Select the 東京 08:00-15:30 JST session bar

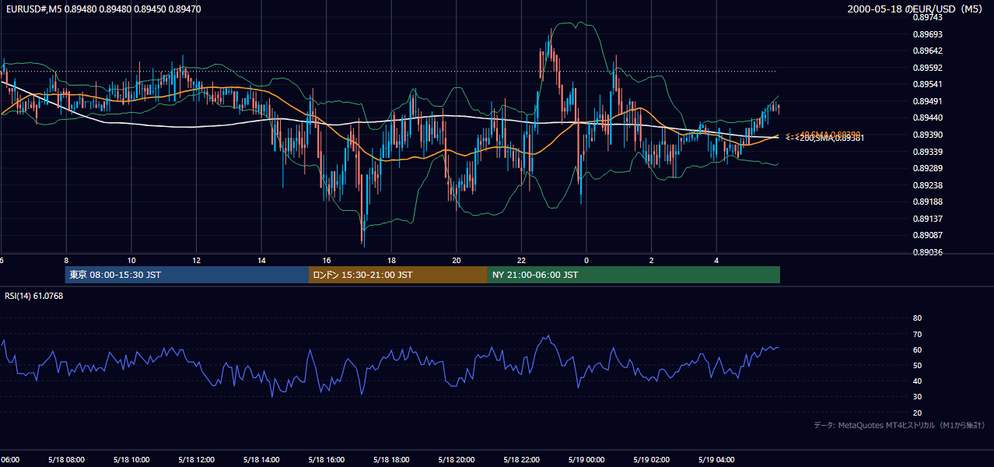click(x=187, y=275)
